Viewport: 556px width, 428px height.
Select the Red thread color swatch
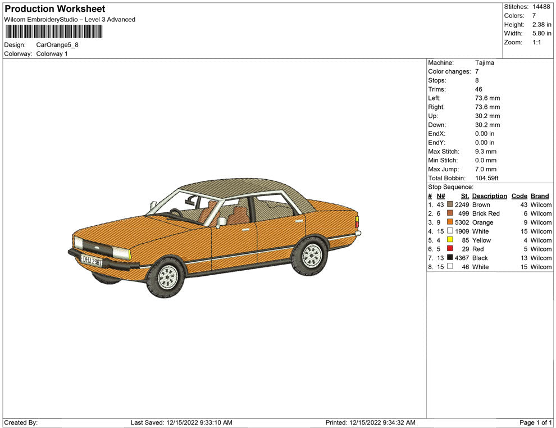450,249
